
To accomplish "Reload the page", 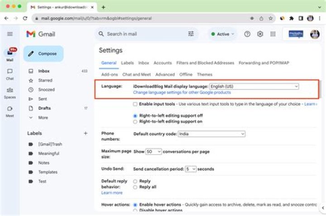I will click(x=25, y=18).
